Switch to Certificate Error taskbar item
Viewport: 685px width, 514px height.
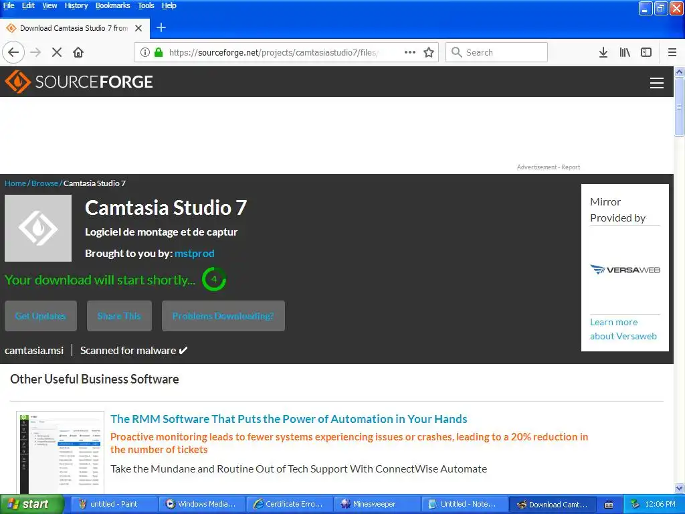pyautogui.click(x=289, y=505)
